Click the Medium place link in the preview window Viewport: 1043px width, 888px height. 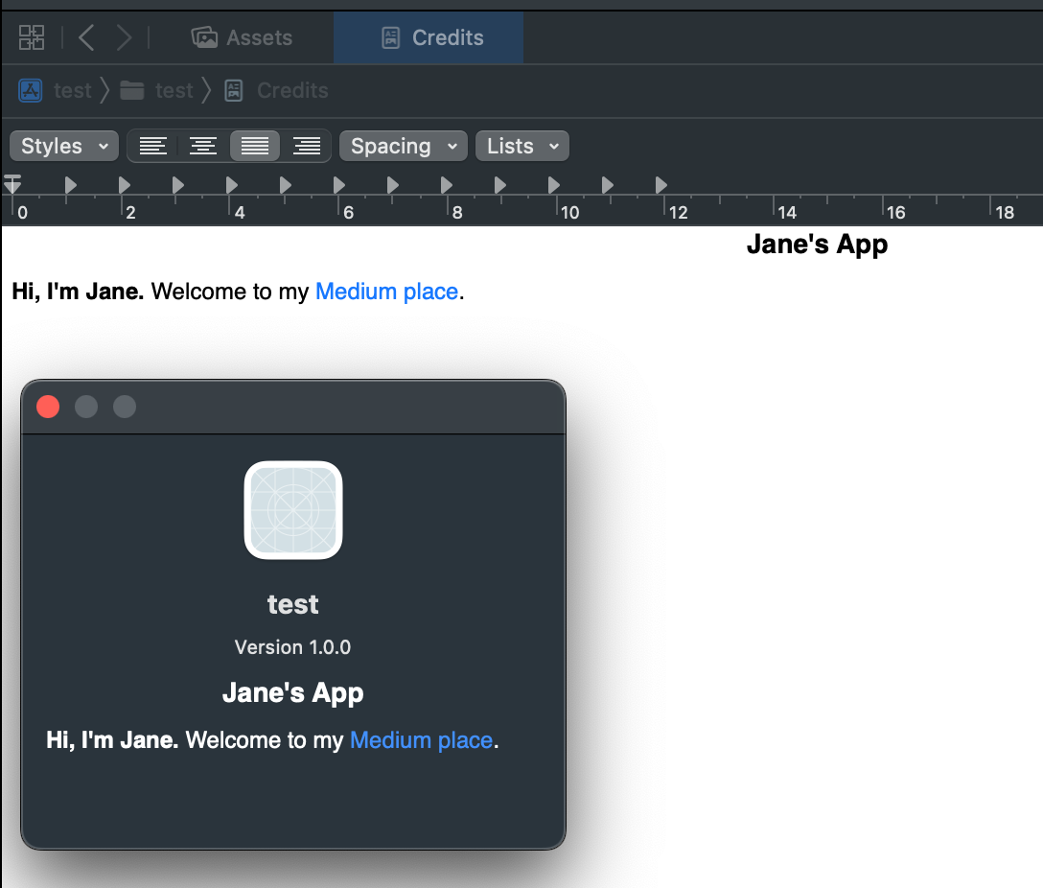421,739
